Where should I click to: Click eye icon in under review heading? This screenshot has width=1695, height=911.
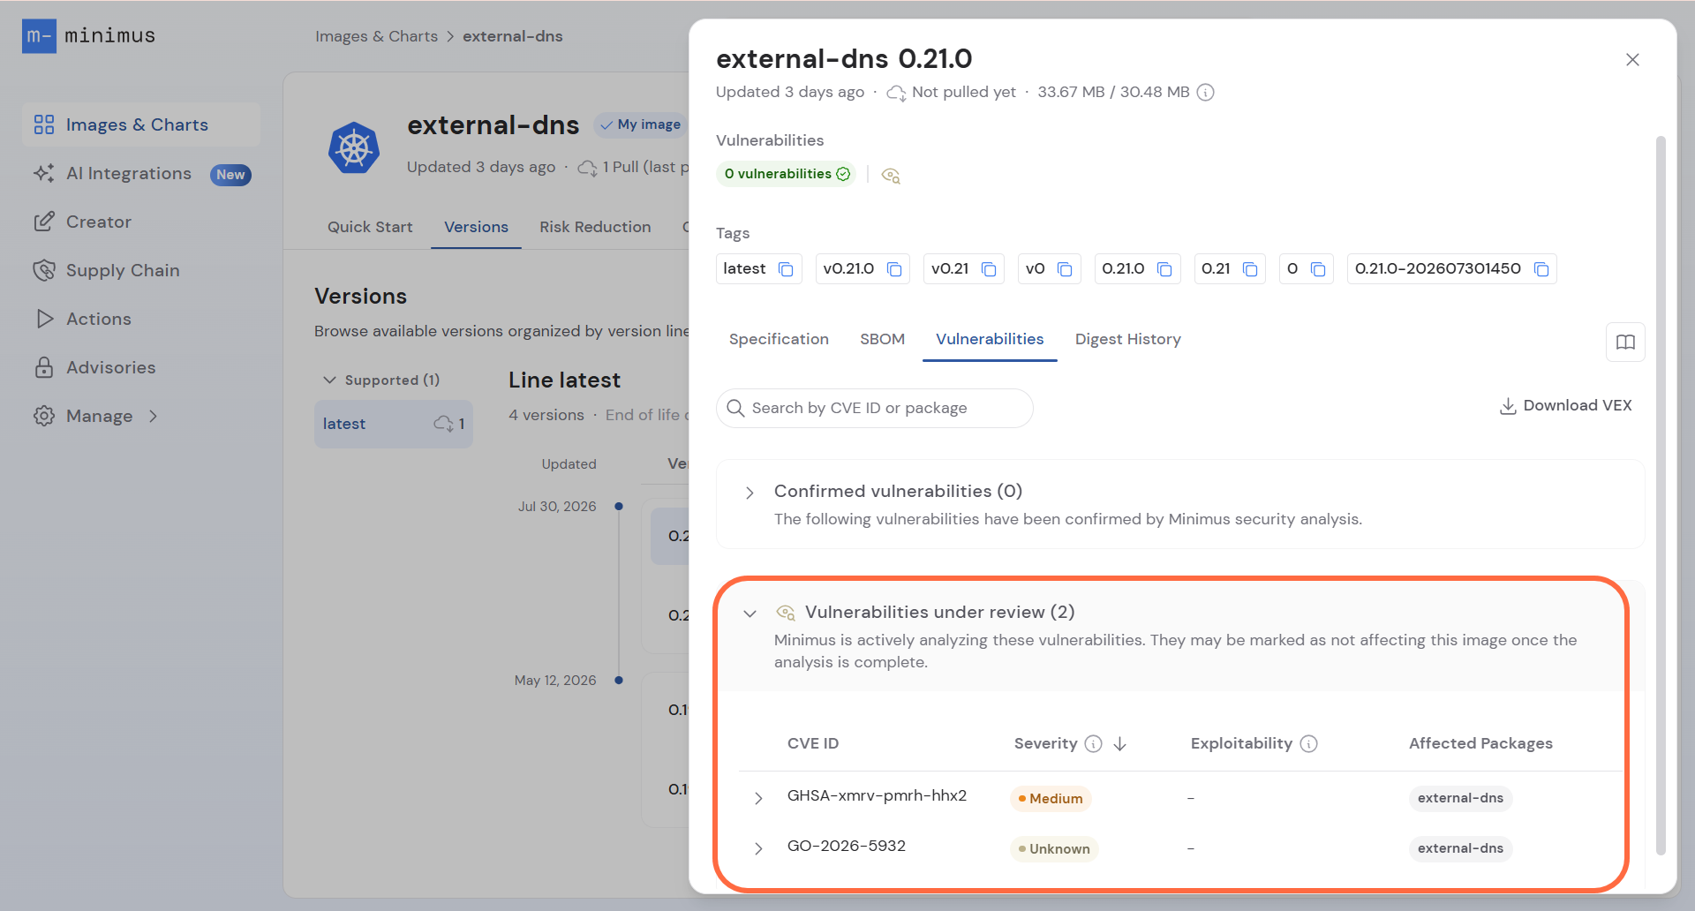785,613
